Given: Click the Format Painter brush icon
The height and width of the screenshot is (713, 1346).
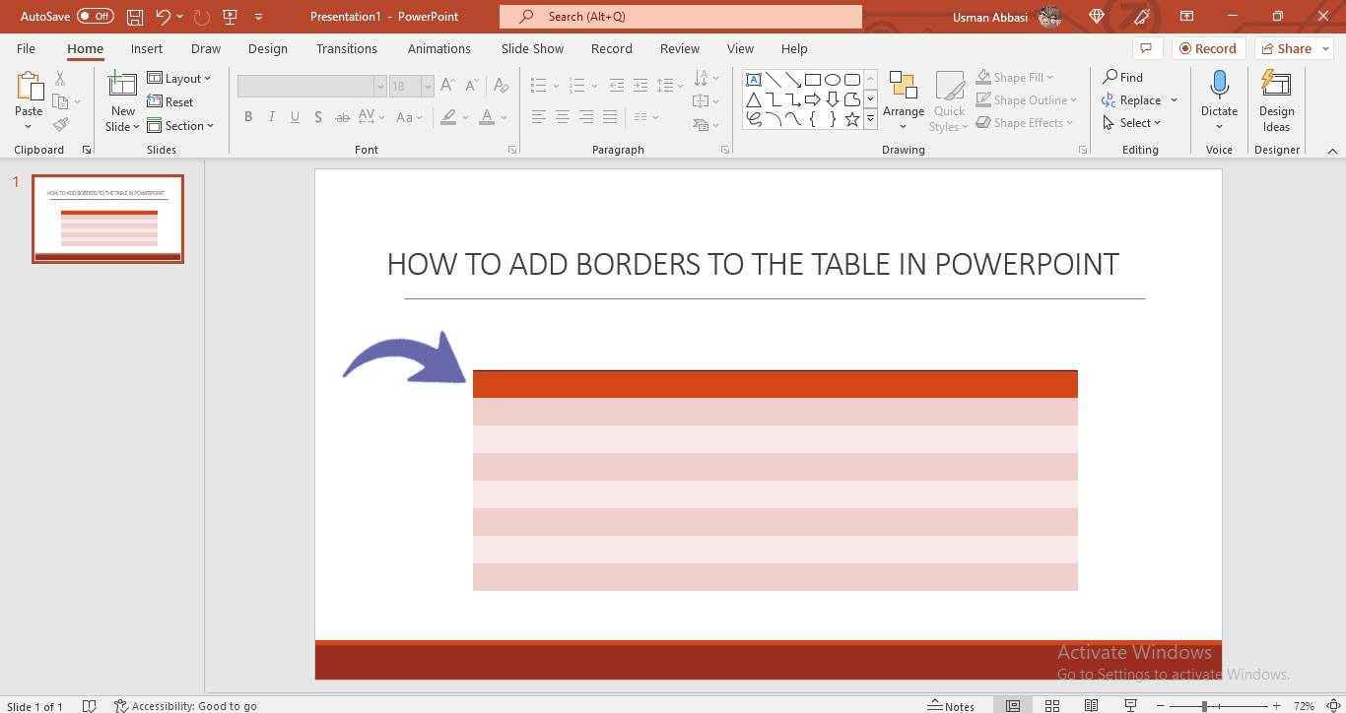Looking at the screenshot, I should tap(60, 125).
